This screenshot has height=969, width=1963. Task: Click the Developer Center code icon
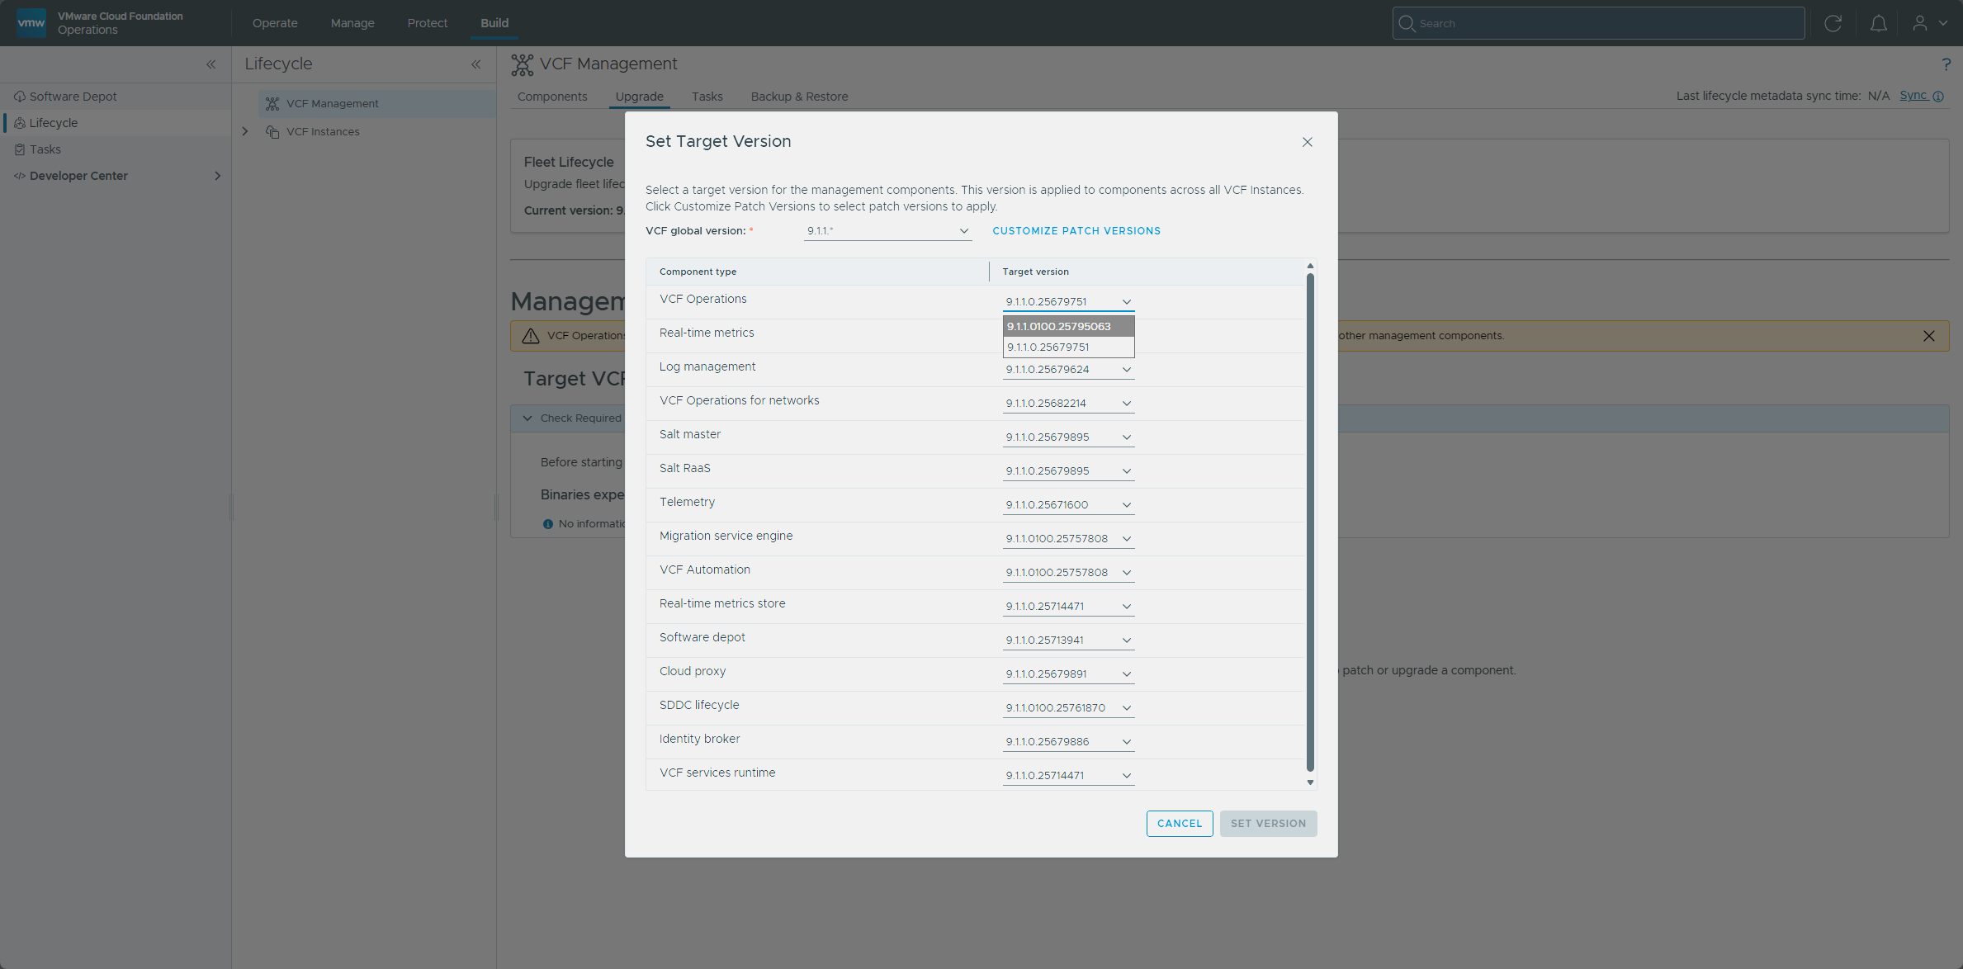point(20,176)
